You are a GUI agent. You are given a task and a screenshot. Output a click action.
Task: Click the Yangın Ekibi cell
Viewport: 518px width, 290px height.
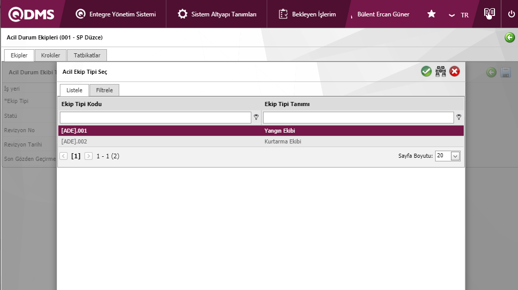pos(280,131)
